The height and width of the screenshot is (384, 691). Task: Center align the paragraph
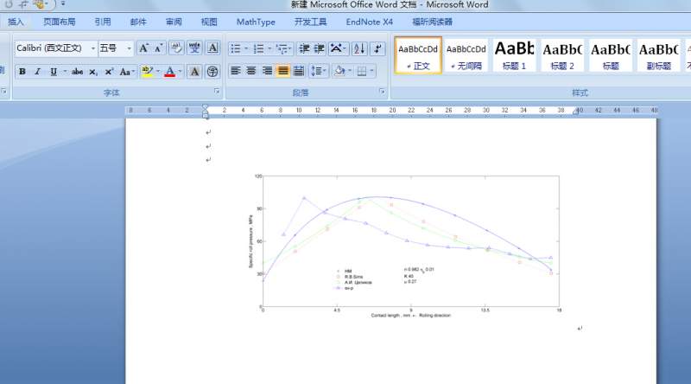point(251,71)
